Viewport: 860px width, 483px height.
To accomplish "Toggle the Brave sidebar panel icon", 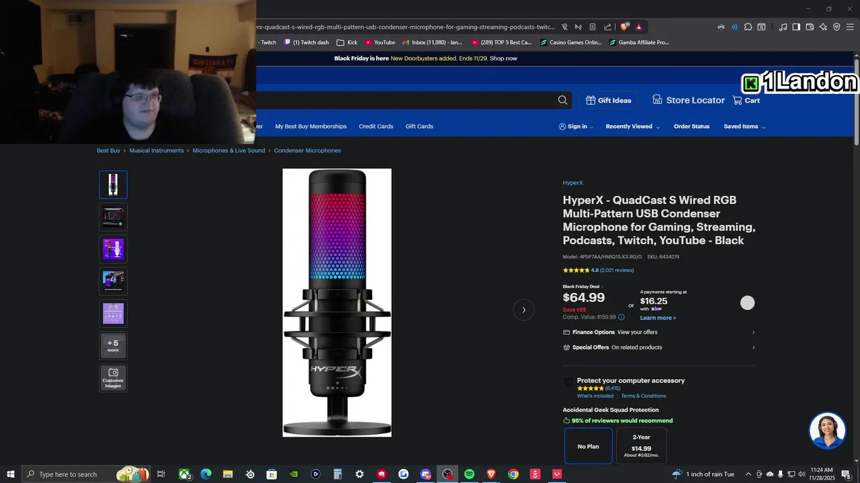I will [796, 27].
